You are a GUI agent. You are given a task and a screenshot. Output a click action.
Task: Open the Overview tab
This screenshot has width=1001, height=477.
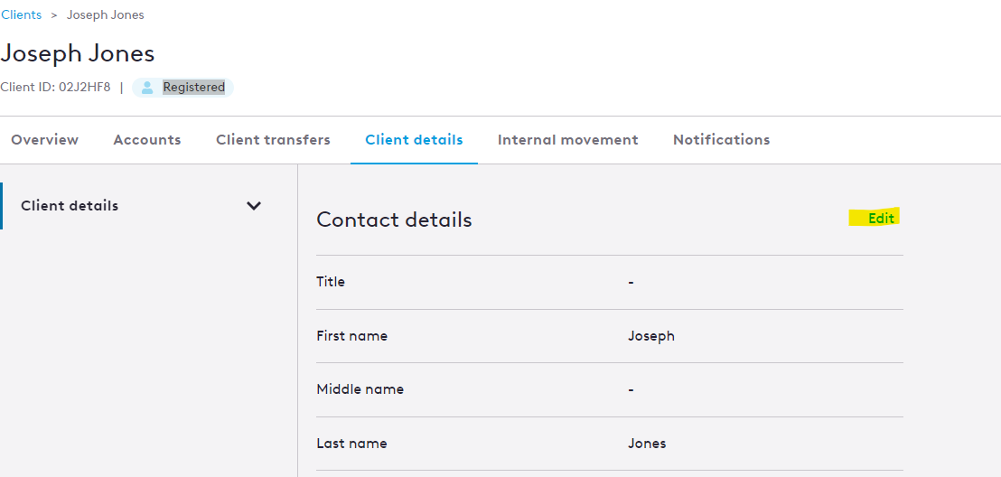pos(44,140)
